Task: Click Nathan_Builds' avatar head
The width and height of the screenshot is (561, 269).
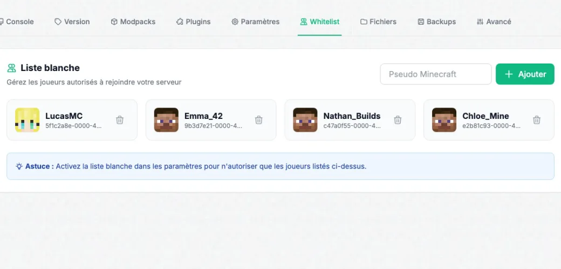Action: click(305, 120)
